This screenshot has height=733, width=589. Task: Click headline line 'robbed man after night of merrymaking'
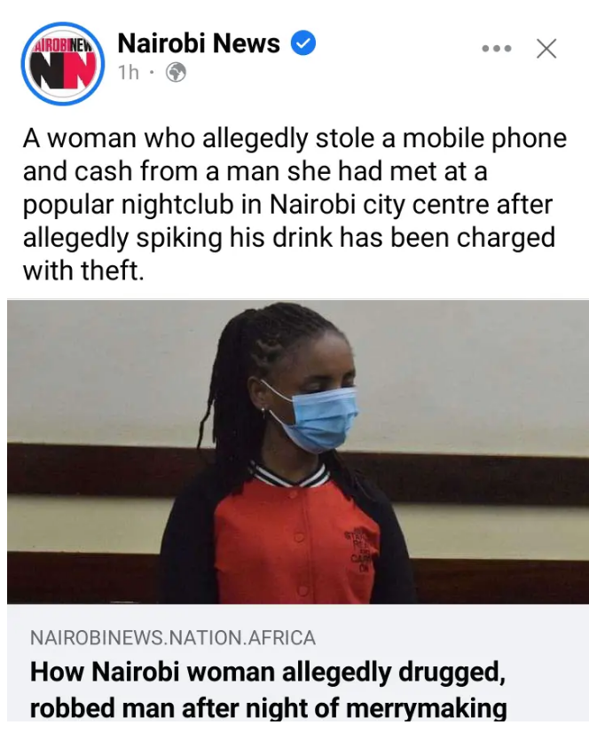coord(268,709)
